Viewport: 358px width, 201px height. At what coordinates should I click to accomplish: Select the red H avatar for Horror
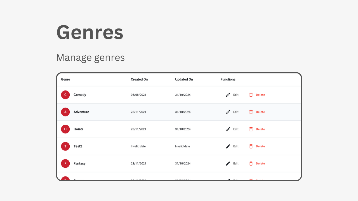pyautogui.click(x=65, y=129)
